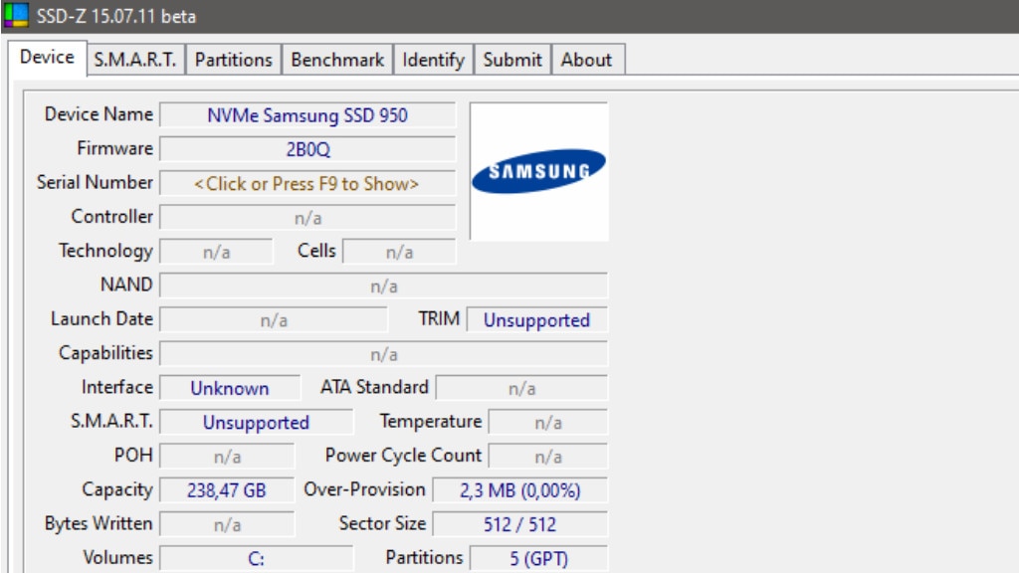Click the NAND n/a field
Image resolution: width=1019 pixels, height=573 pixels.
pos(383,286)
